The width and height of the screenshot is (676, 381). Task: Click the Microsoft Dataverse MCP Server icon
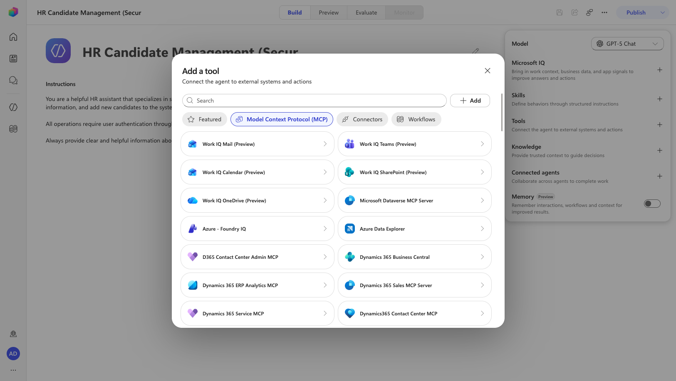point(350,200)
